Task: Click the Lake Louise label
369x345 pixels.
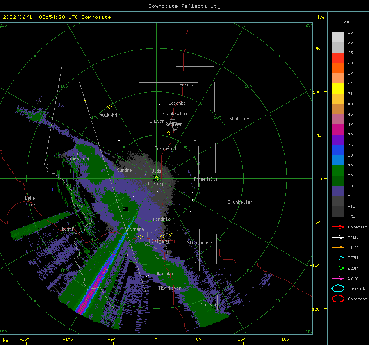Action: pyautogui.click(x=32, y=201)
